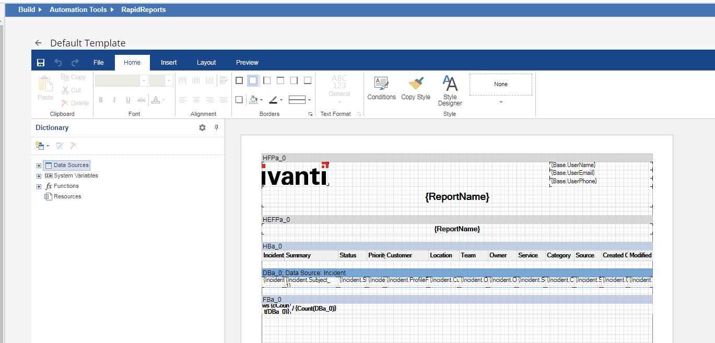Open the File menu
The image size is (715, 343).
coord(99,63)
